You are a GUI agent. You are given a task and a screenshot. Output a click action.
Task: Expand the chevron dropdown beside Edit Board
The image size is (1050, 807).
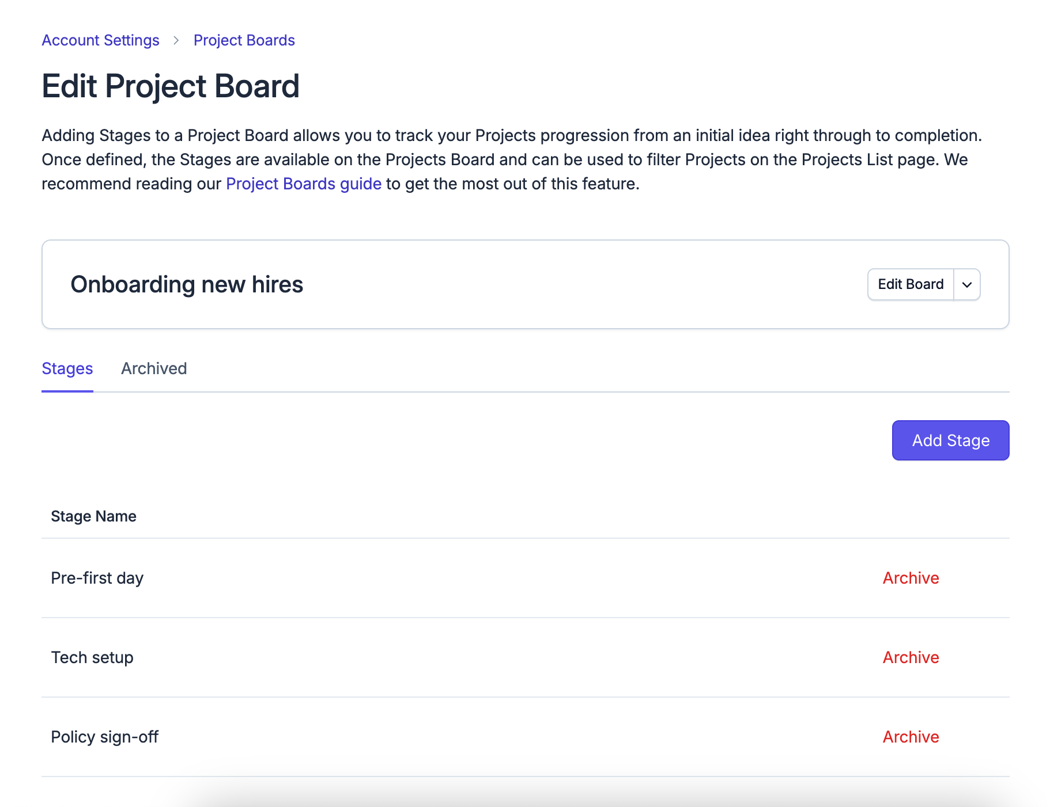967,284
